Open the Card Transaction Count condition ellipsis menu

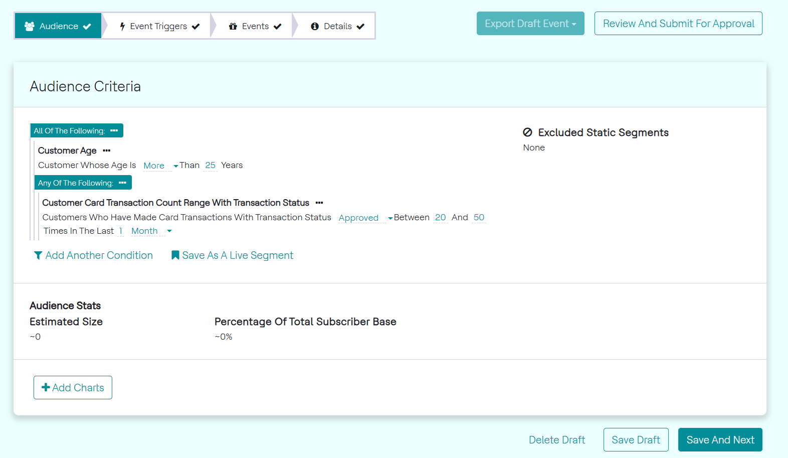click(319, 203)
